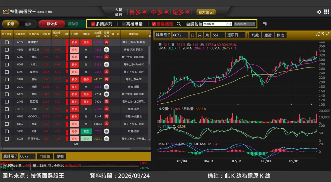Switch to the 鎖做空 mode
This screenshot has height=182, width=331.
[73, 24]
